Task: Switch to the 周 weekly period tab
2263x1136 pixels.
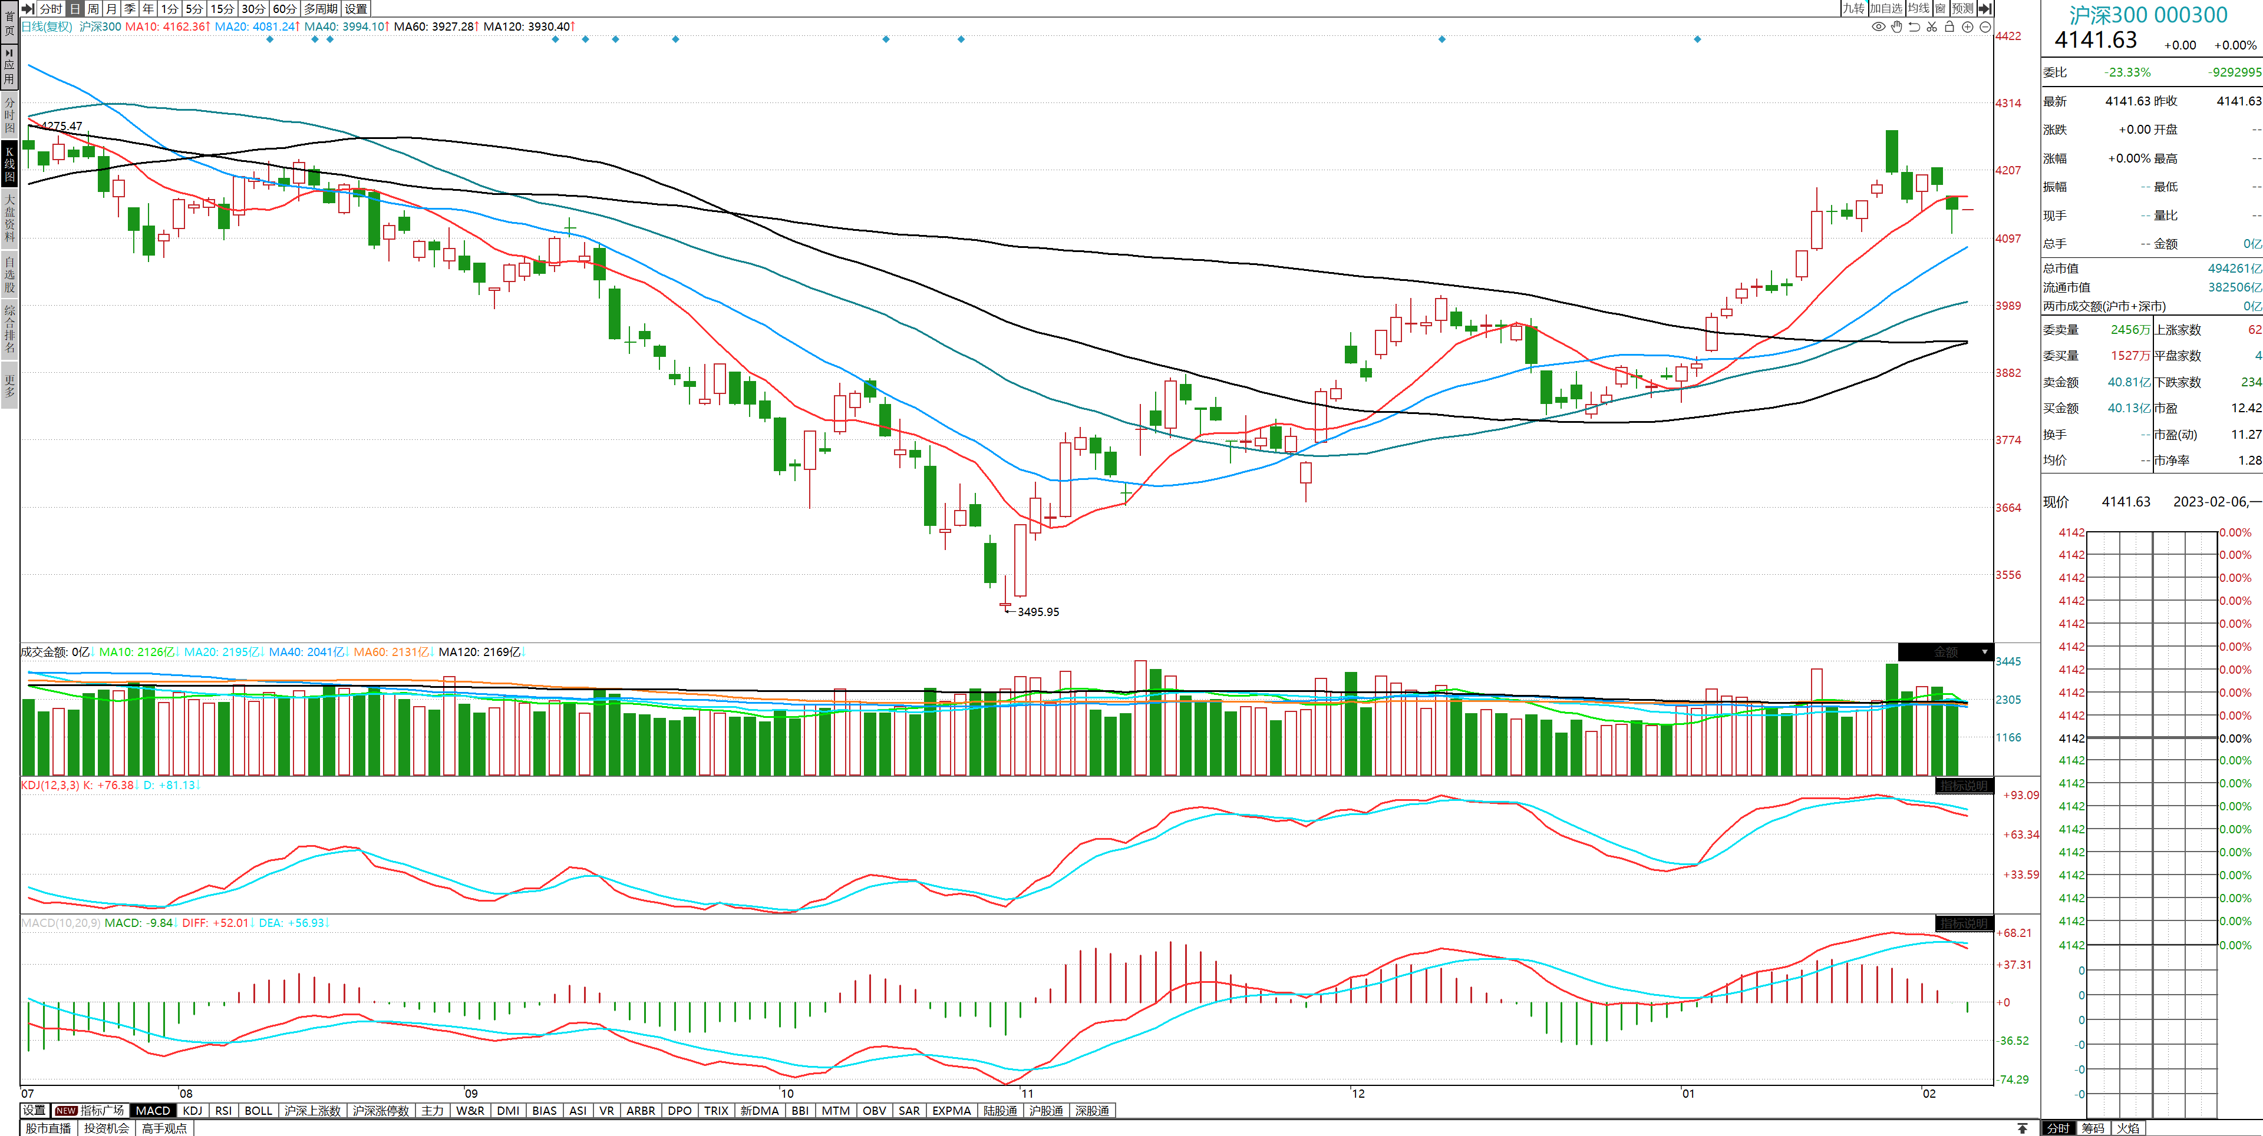Action: tap(93, 8)
